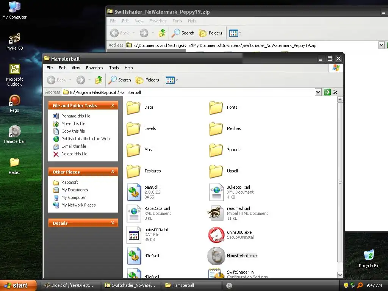This screenshot has height=291, width=388.
Task: Open the Help menu in Hamsterball window
Action: click(x=129, y=68)
